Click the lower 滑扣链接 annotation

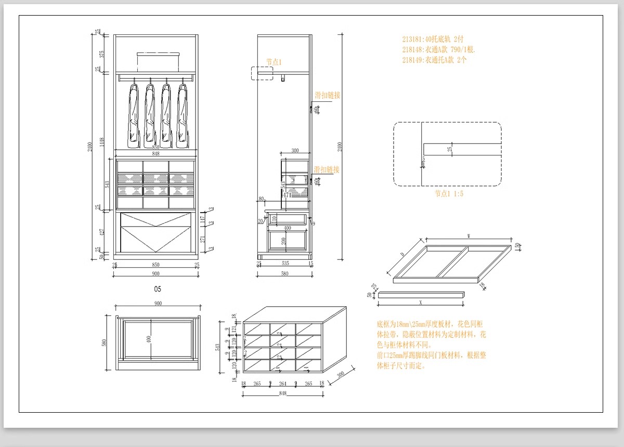327,169
